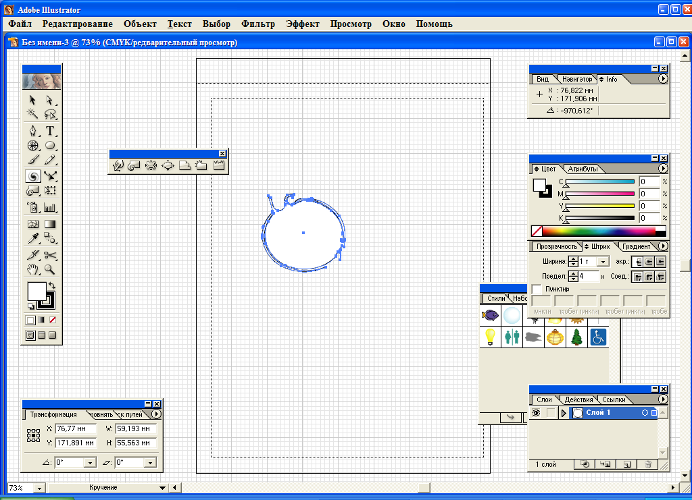
Task: Open the stroke width Ширина dropdown
Action: (603, 261)
